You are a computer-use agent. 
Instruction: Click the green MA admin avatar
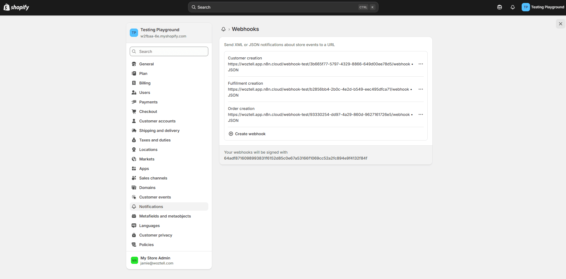point(135,260)
